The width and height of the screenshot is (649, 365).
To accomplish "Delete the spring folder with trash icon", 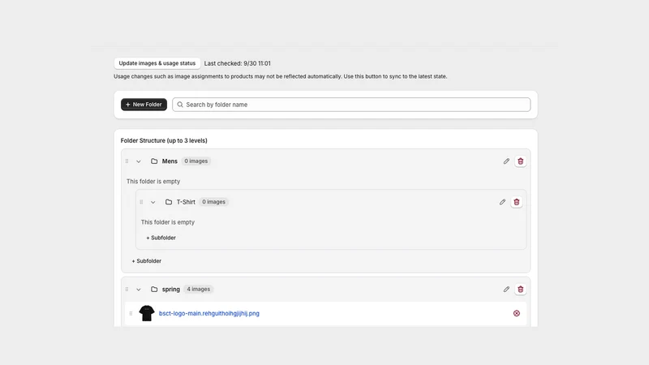I will 520,290.
